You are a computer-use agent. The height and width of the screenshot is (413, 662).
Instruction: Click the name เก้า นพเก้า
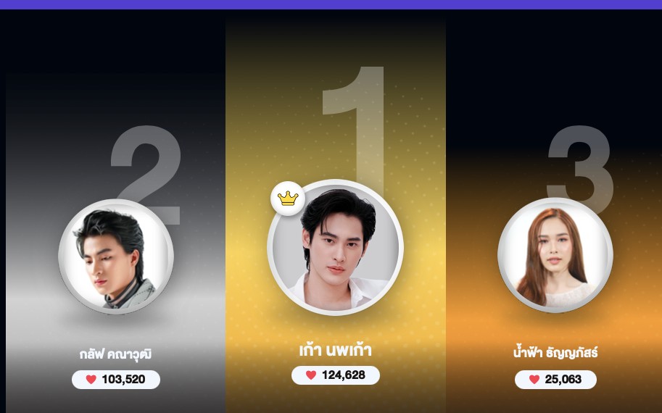335,350
